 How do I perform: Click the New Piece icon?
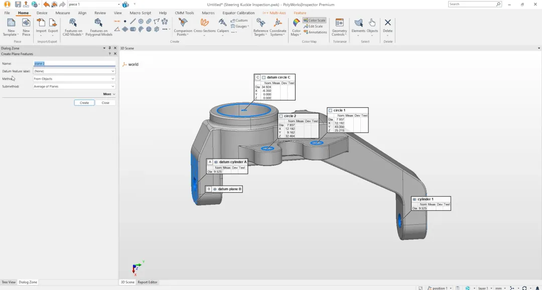(26, 24)
